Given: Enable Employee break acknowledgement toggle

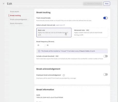Looking at the screenshot, I should pyautogui.click(x=105, y=75).
